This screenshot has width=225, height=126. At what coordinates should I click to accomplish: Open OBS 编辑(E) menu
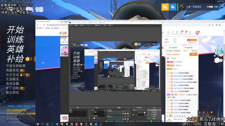(x=76, y=25)
